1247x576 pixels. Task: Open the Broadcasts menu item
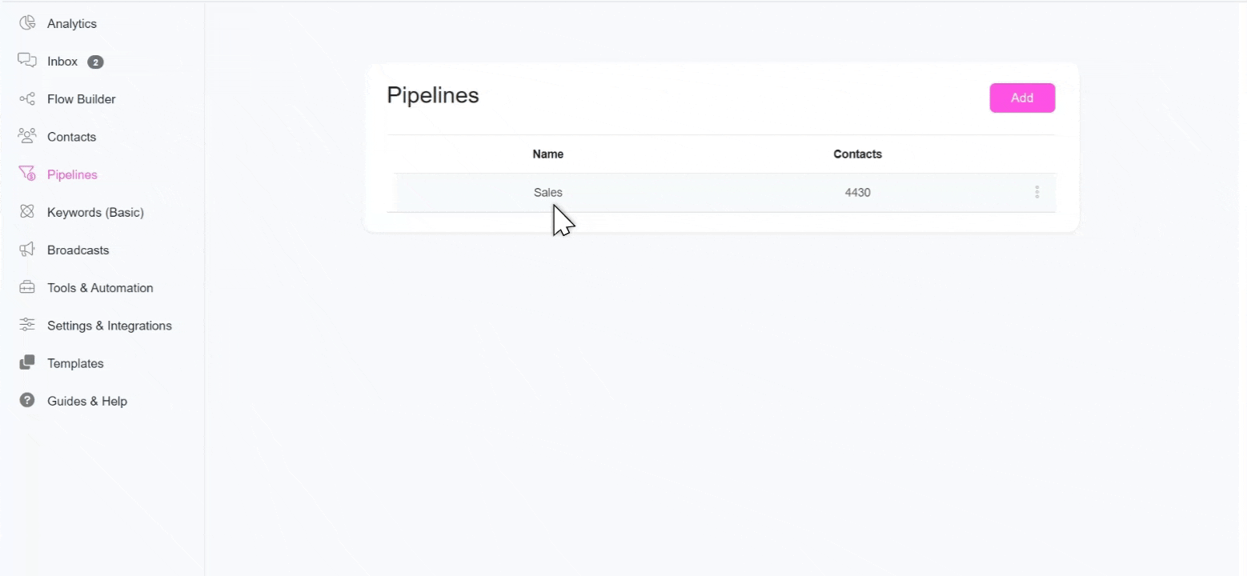coord(78,250)
